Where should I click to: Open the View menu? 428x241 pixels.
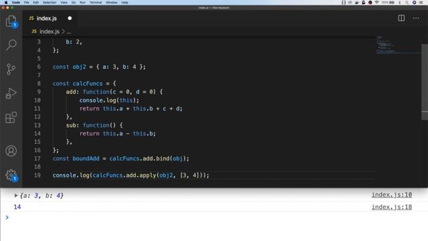(64, 3)
